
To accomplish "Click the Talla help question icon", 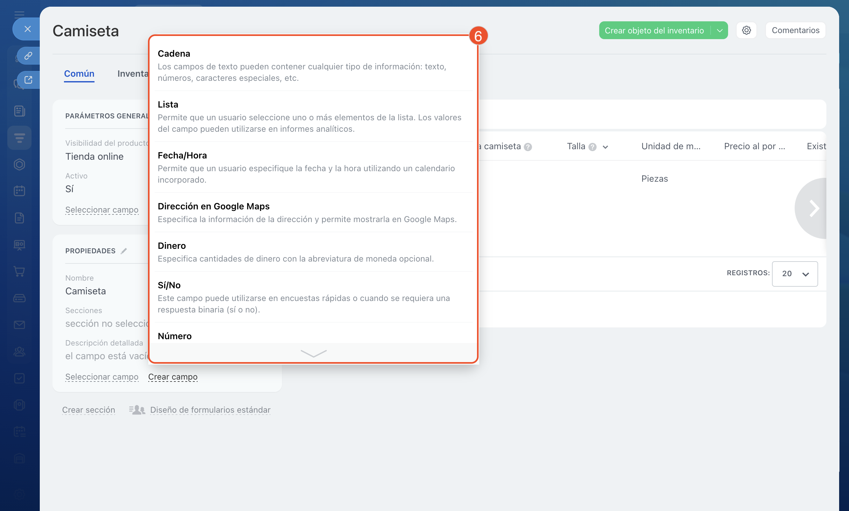I will 592,147.
